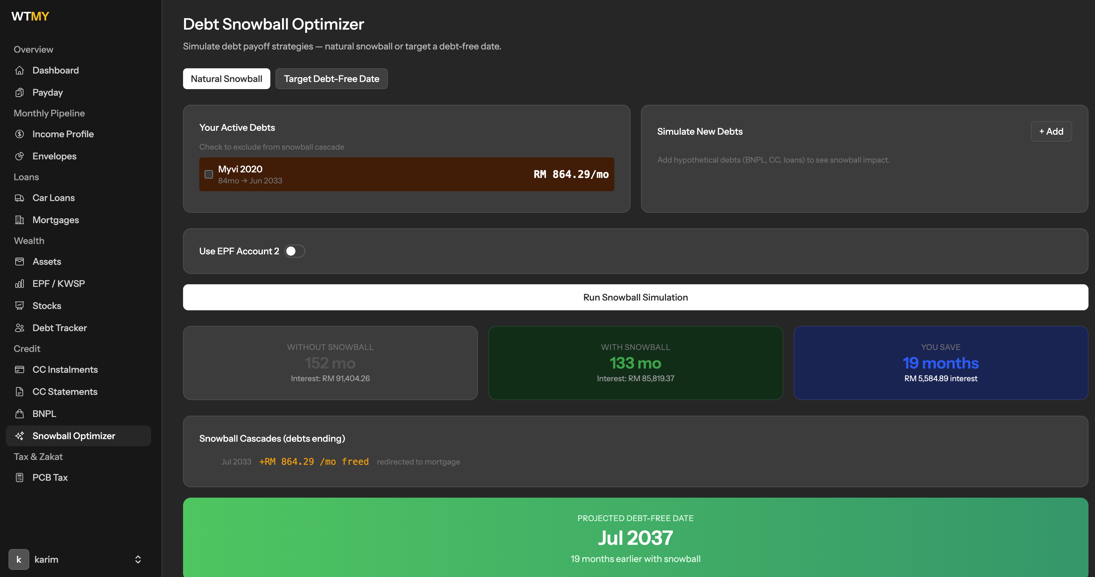The image size is (1095, 577).
Task: Click Interest: RM 85,819.37 value
Action: point(635,378)
